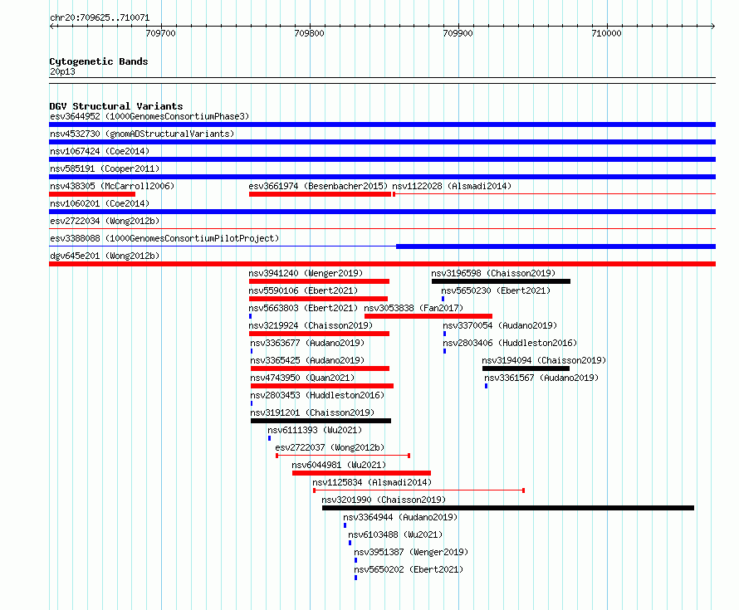This screenshot has width=739, height=610.
Task: Click the nsv3941240 (Wenger2019) label
Action: click(x=306, y=273)
